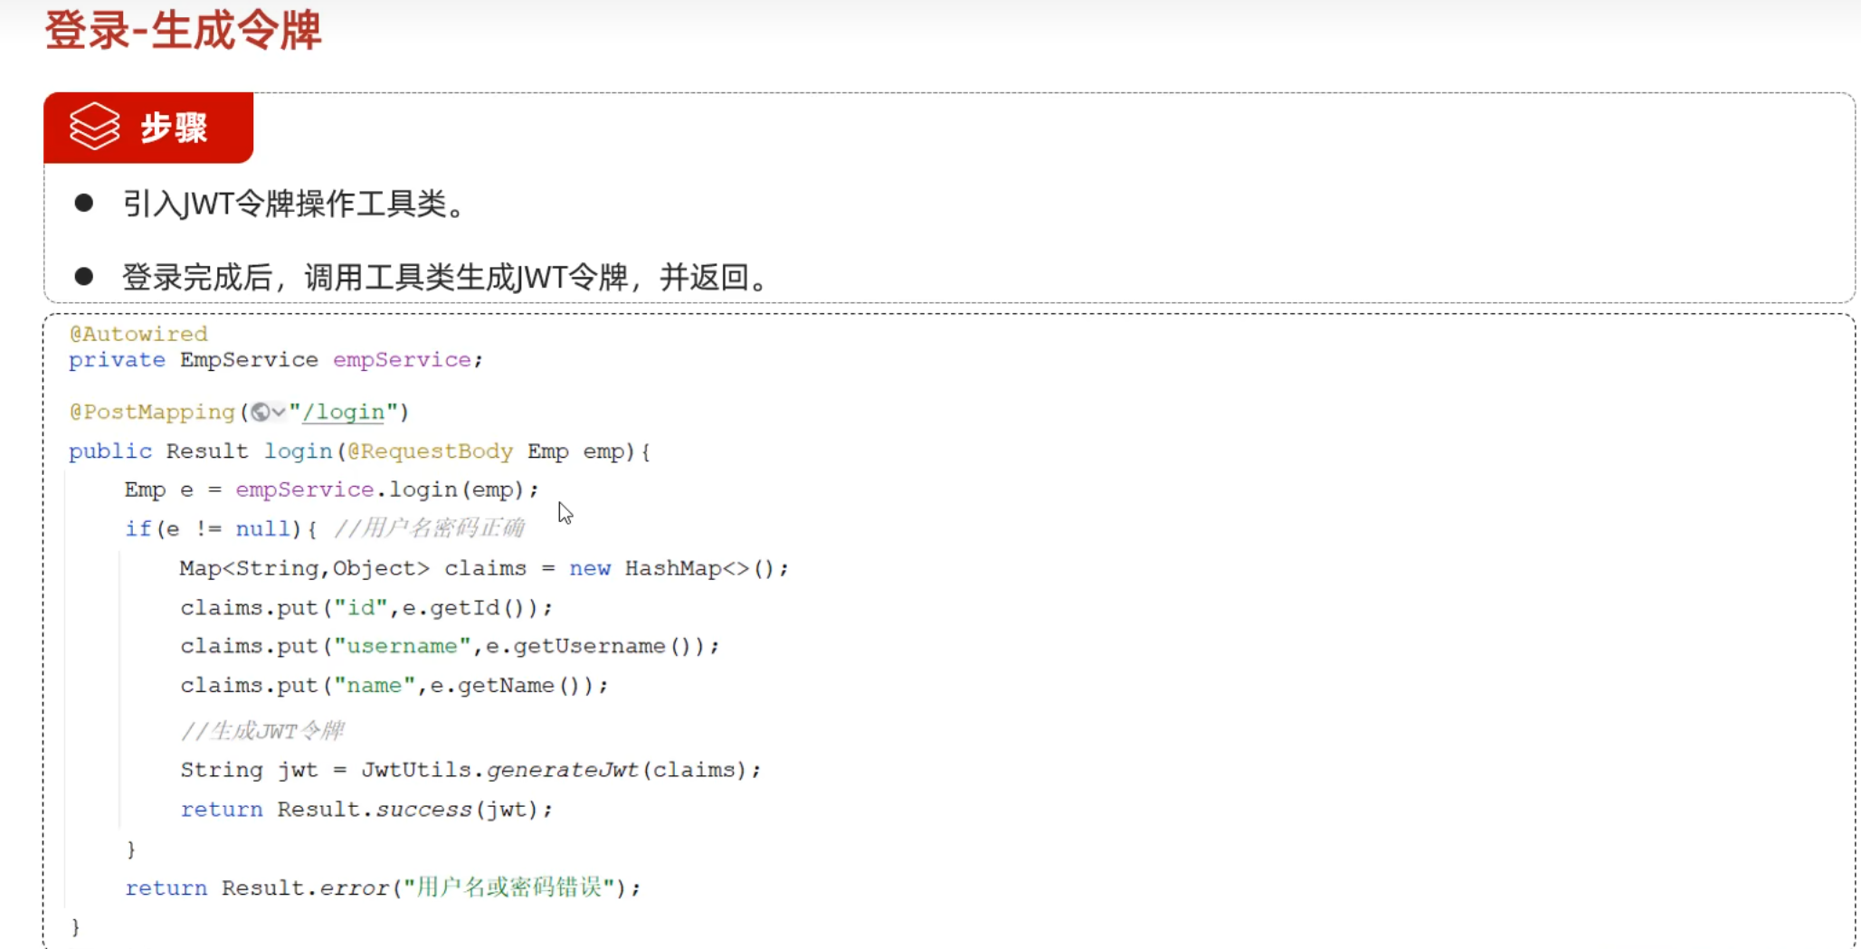1861x949 pixels.
Task: Click @RequestBody annotation in login parameters
Action: [431, 451]
